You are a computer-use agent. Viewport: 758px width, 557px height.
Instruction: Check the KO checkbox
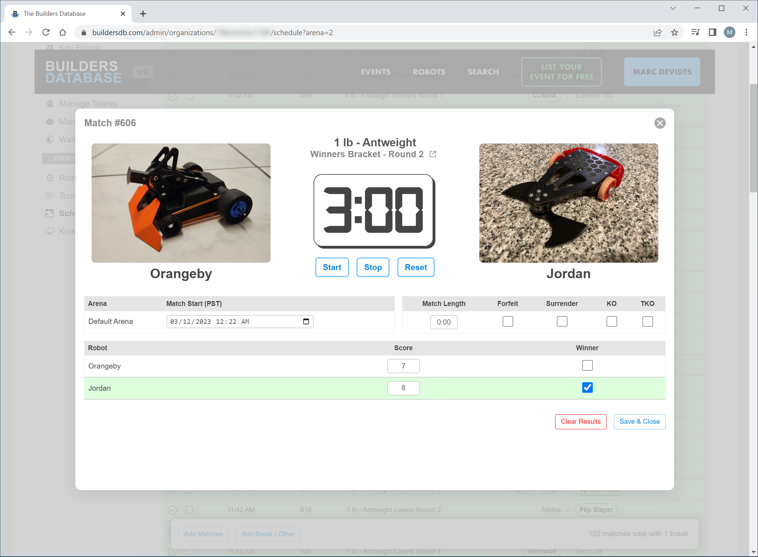[x=611, y=321]
